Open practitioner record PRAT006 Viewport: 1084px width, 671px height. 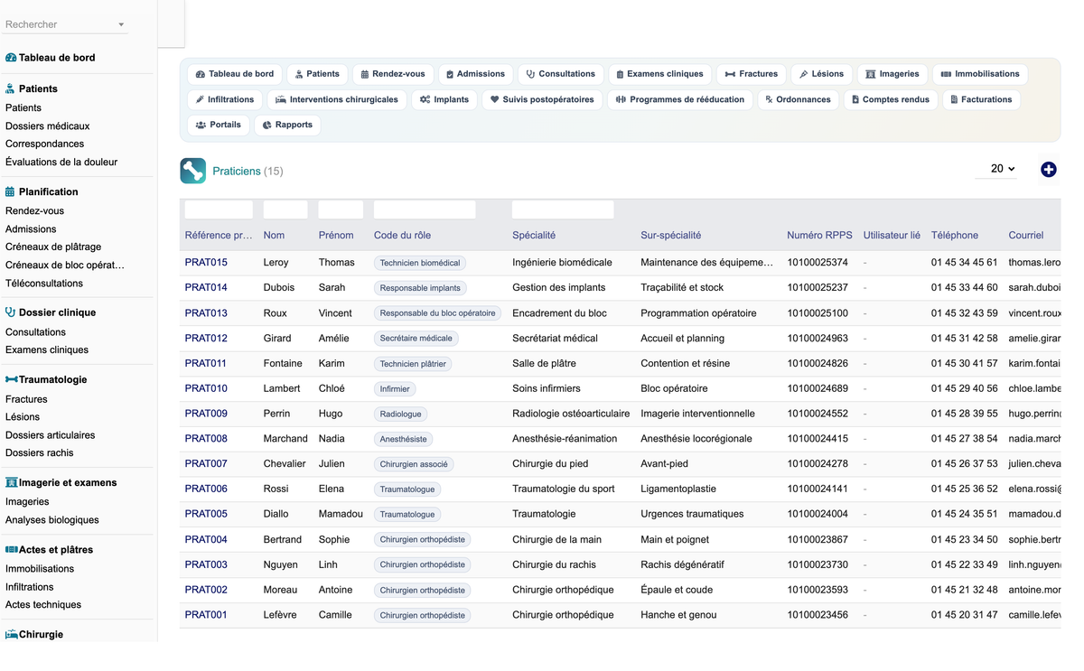coord(206,489)
